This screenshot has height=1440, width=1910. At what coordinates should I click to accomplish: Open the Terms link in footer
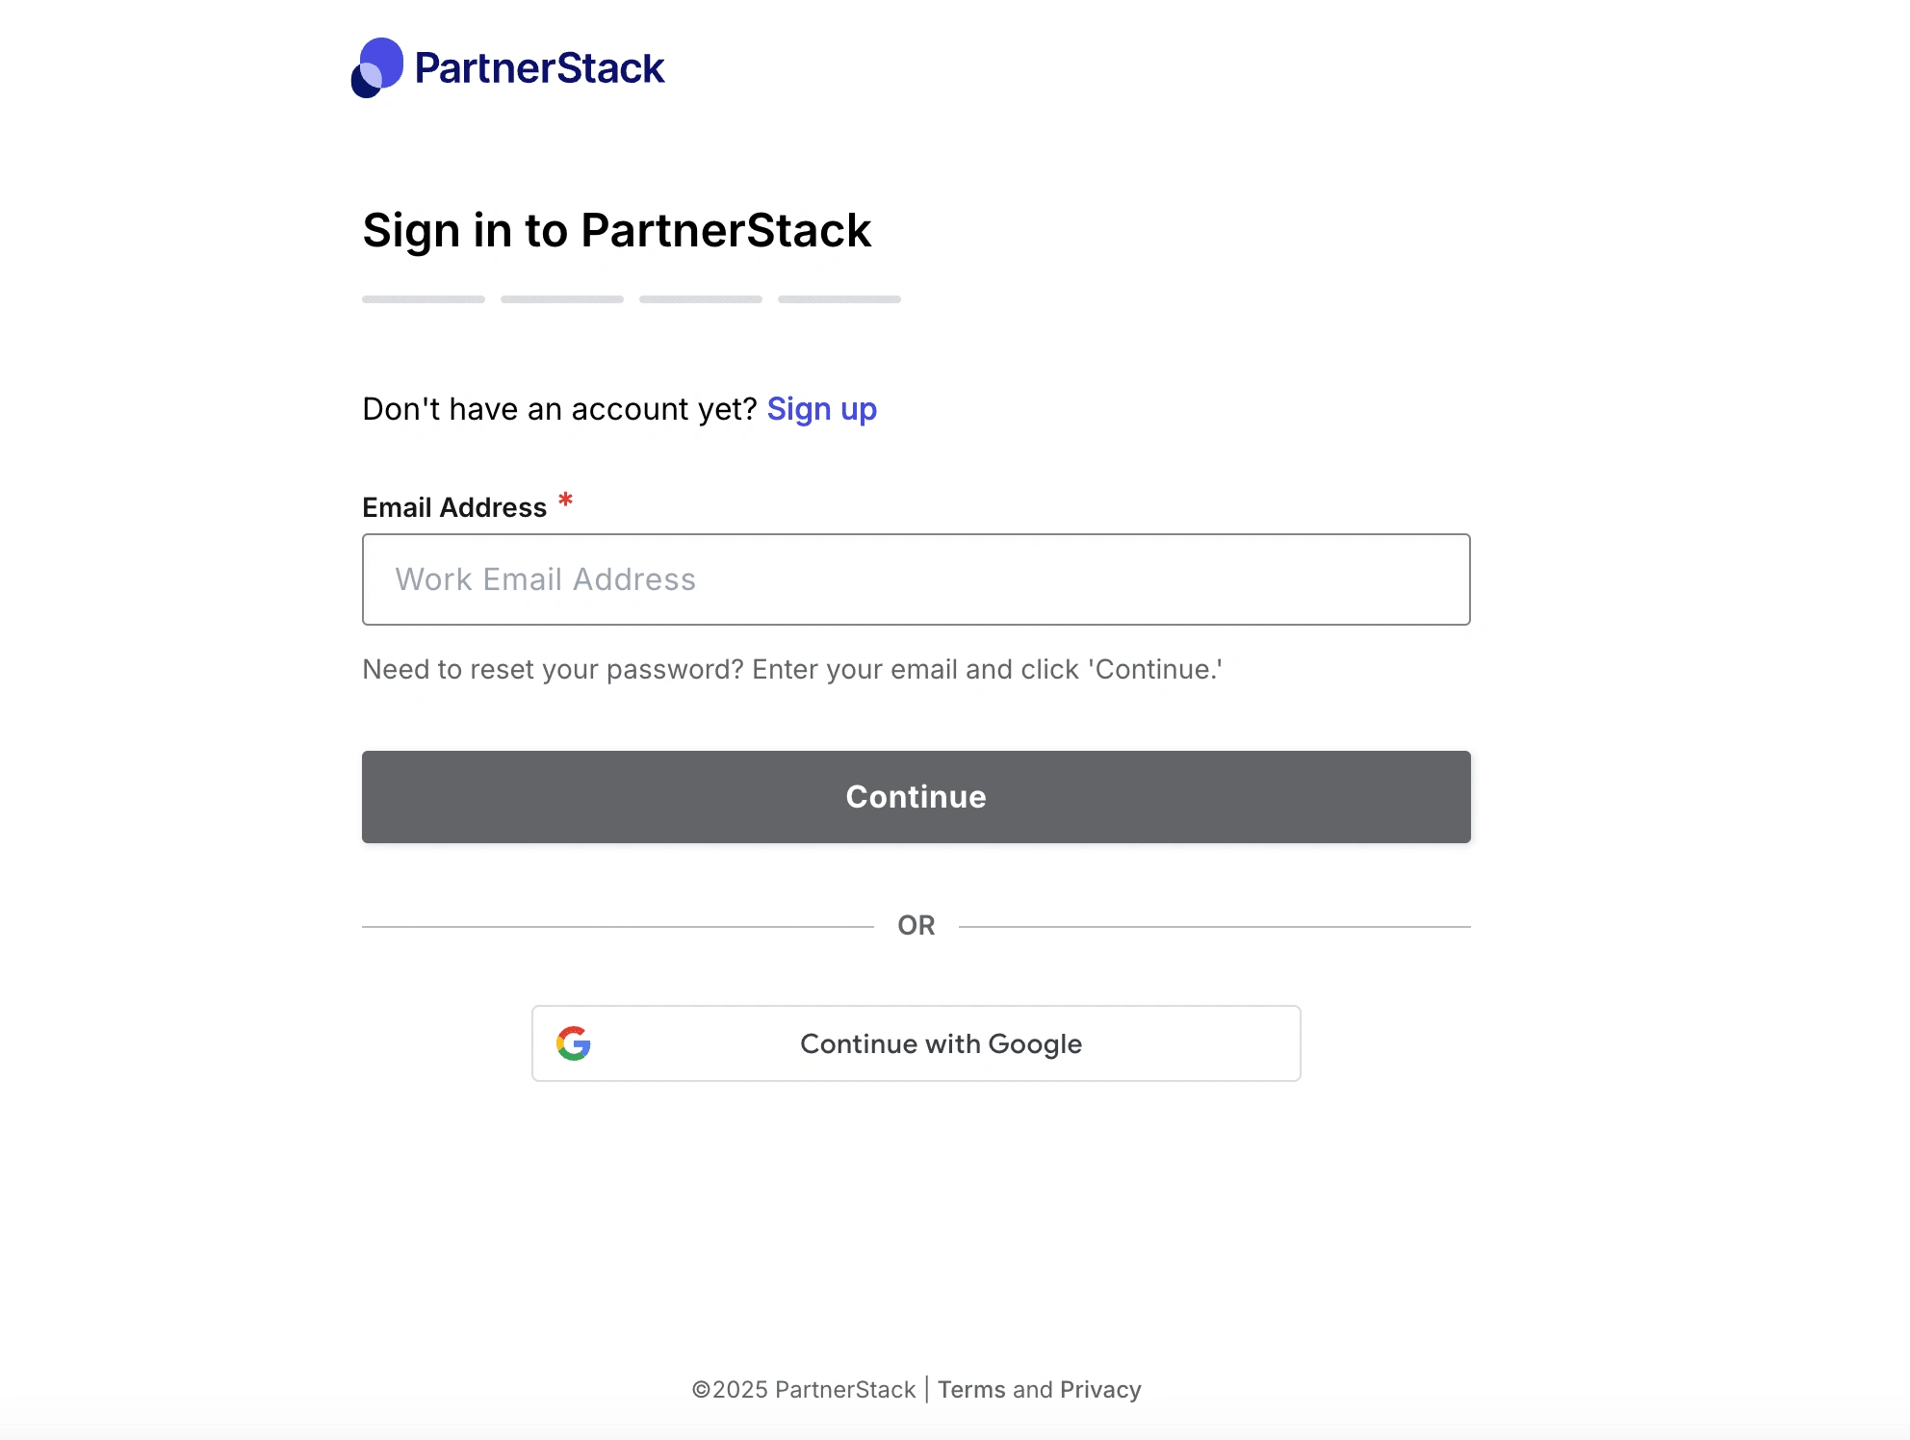click(x=971, y=1389)
